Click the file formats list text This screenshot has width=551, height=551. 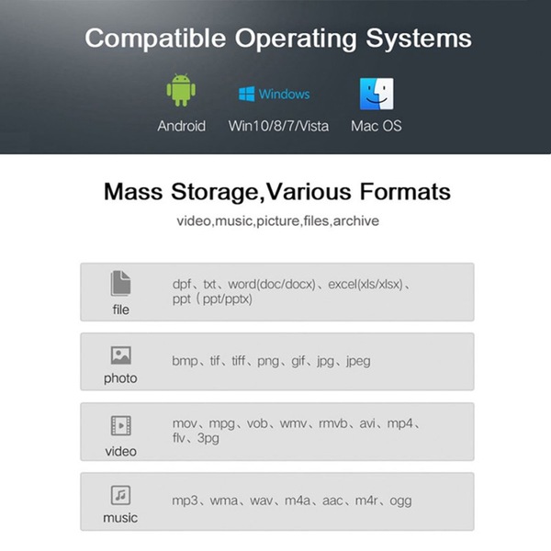coord(291,292)
